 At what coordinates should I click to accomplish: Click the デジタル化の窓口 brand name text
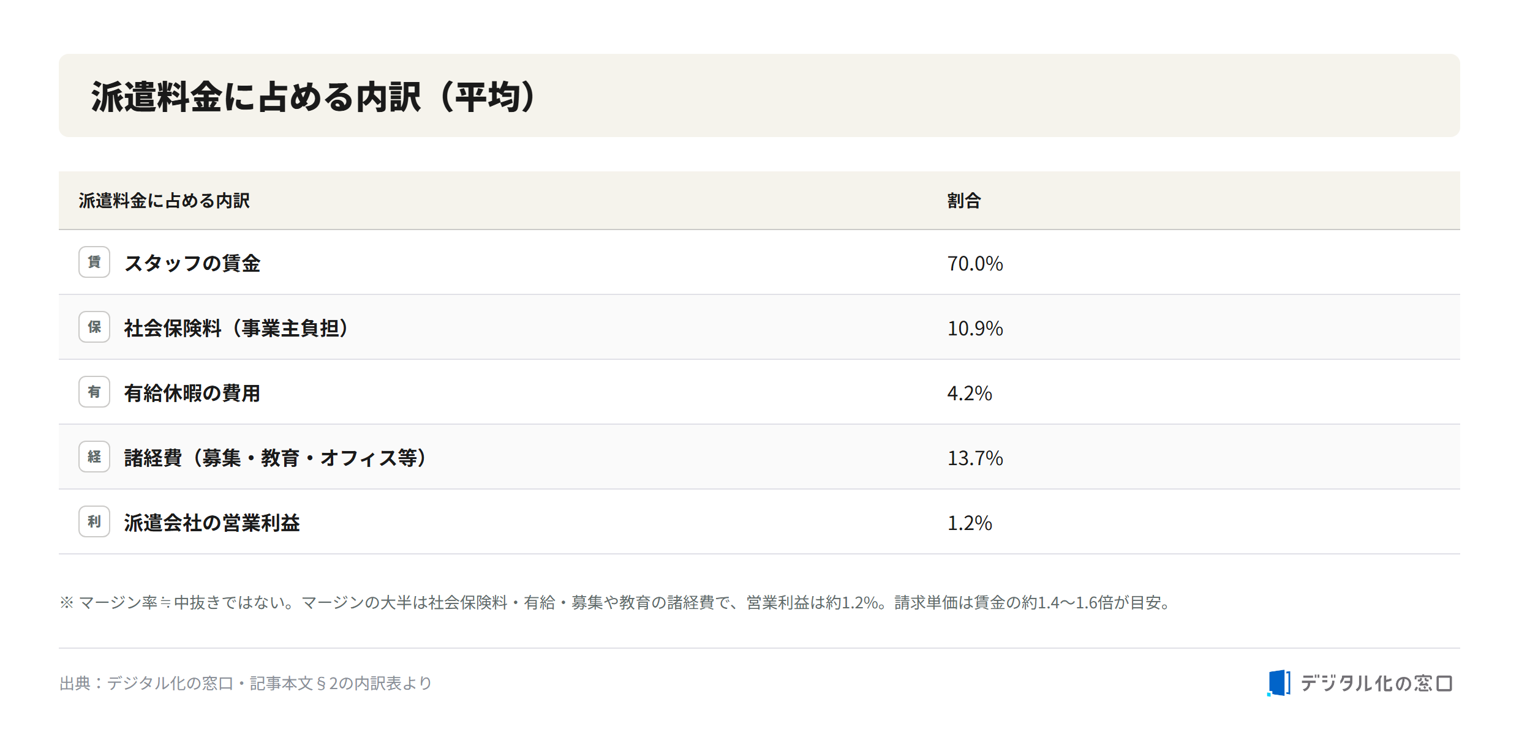click(1376, 683)
